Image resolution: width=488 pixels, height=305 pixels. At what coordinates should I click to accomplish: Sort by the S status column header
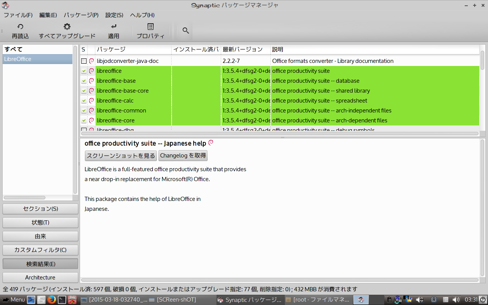(83, 50)
